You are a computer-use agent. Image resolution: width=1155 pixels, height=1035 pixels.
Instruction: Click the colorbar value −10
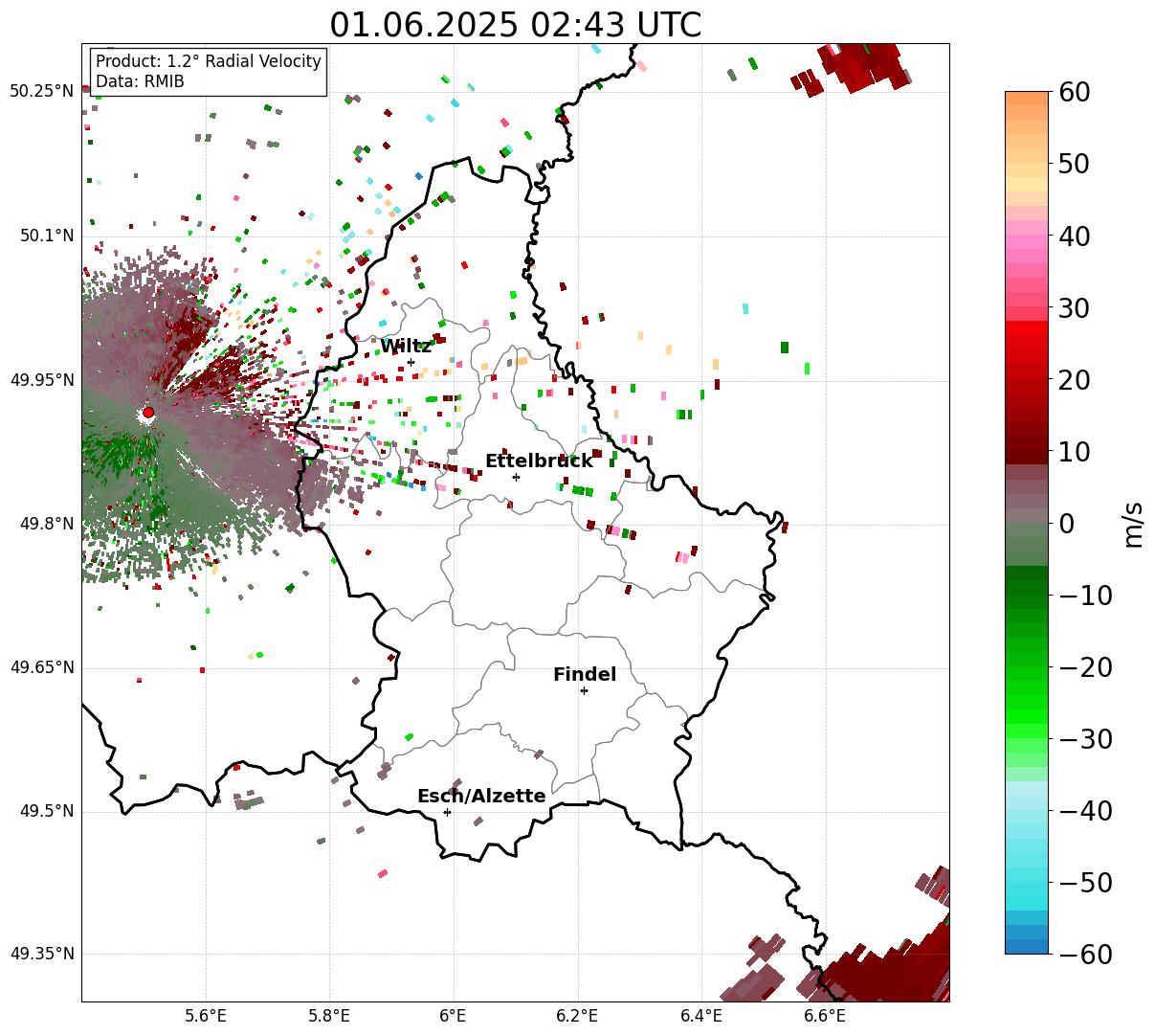tap(1085, 596)
